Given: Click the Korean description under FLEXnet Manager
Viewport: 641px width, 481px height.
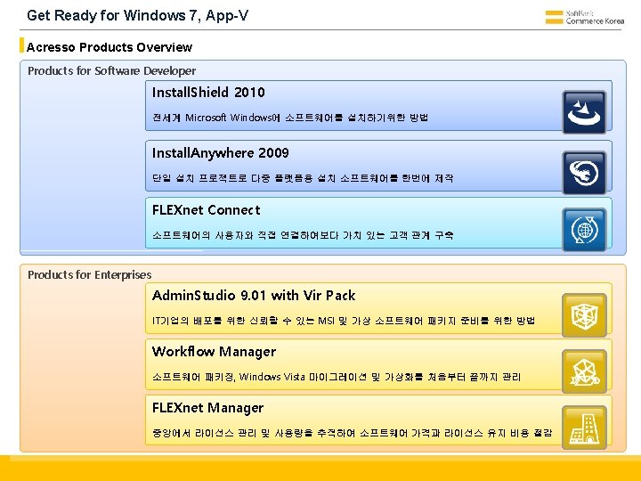Looking at the screenshot, I should (x=352, y=433).
